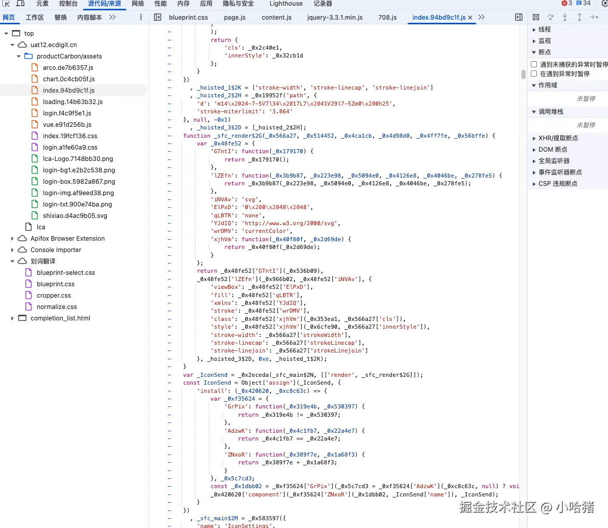Image resolution: width=608 pixels, height=528 pixels.
Task: Toggle the device toolbar icon
Action: [21, 4]
